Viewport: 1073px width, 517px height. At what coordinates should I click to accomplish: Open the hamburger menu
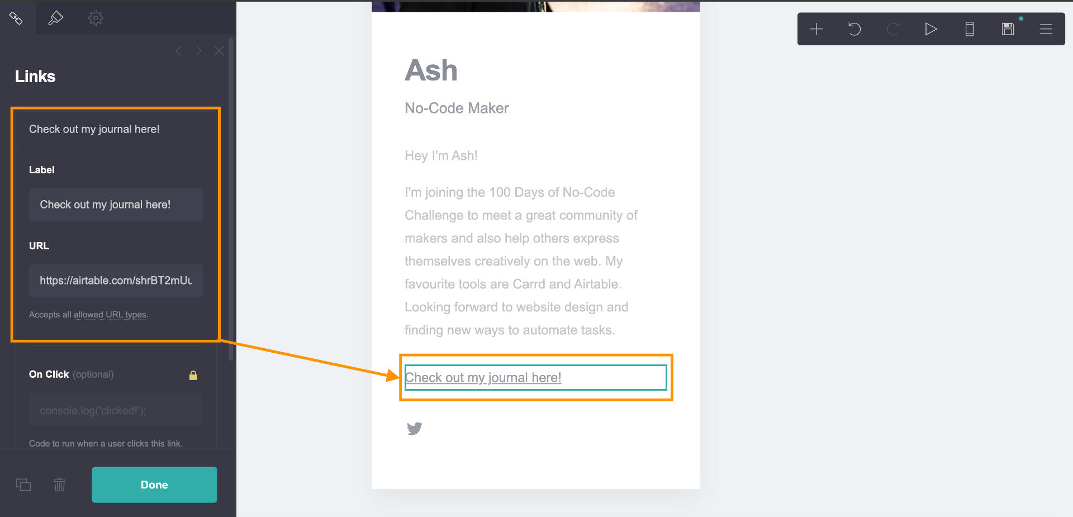point(1046,29)
